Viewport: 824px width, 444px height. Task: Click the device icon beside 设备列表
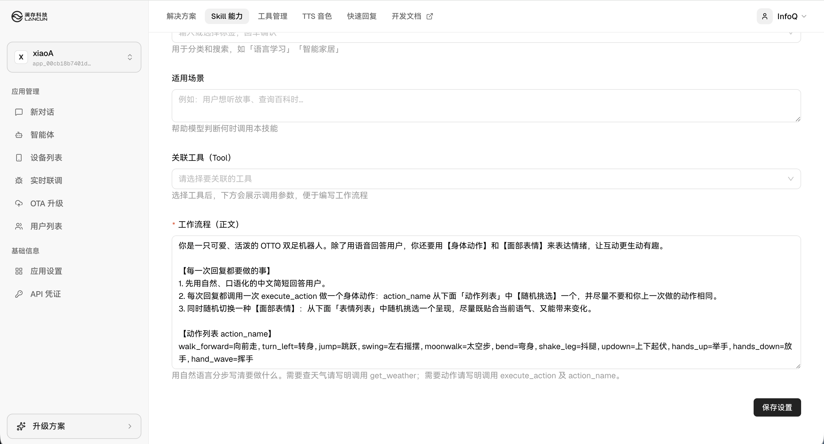point(19,158)
